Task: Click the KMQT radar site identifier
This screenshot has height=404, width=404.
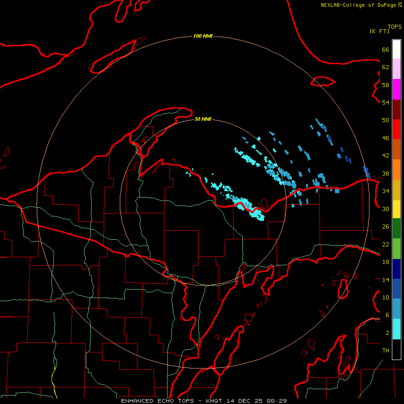Action: coord(215,401)
